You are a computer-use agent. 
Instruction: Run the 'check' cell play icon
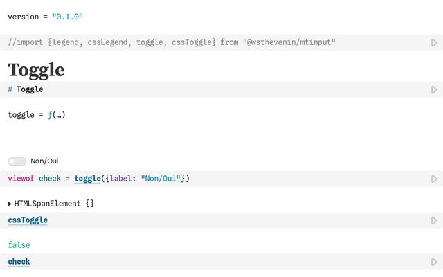click(434, 262)
